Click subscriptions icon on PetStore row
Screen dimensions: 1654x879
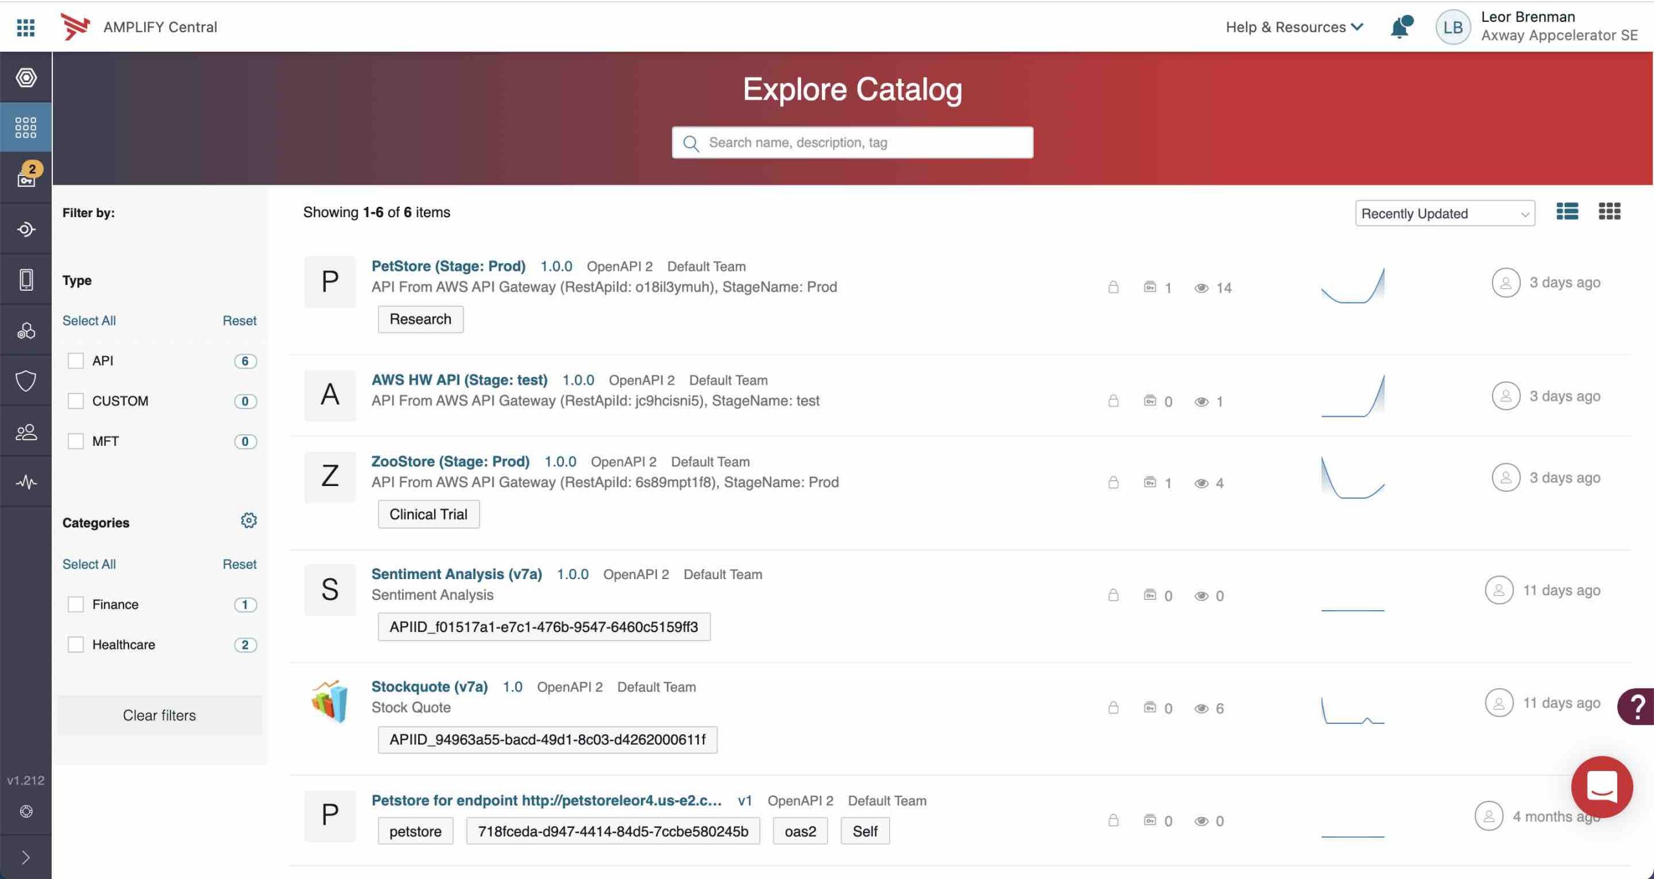click(x=1150, y=287)
